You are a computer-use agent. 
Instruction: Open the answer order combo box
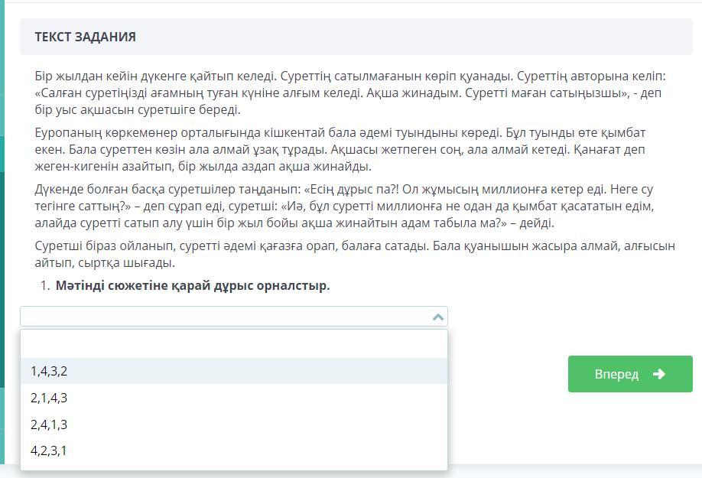click(229, 317)
